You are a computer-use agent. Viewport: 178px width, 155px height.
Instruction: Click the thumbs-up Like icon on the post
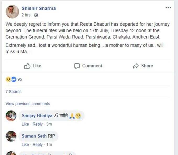point(27,66)
